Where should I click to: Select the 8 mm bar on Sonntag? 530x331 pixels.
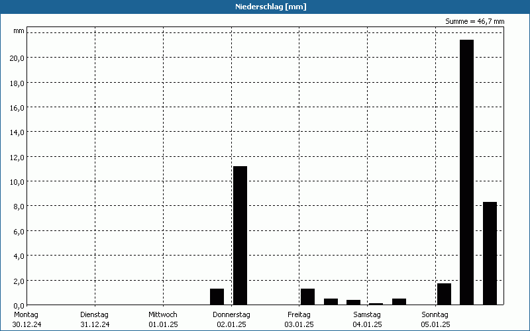click(x=490, y=254)
